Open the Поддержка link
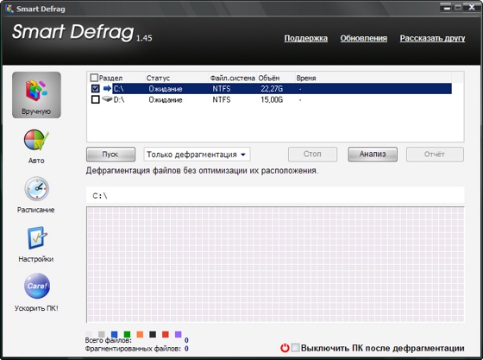The height and width of the screenshot is (360, 483). point(305,38)
